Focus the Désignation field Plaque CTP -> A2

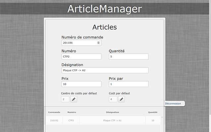(x=105, y=70)
